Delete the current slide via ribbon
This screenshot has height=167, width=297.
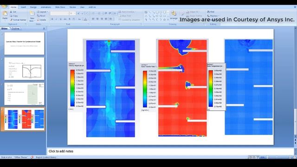point(41,20)
